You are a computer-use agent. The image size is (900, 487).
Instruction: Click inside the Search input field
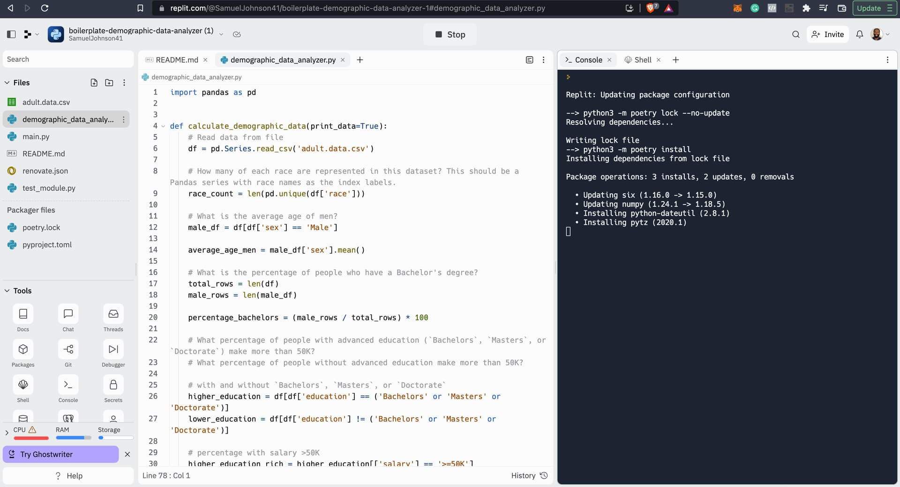pyautogui.click(x=68, y=59)
